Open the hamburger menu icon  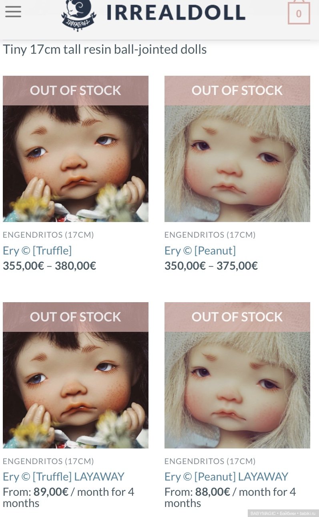tap(13, 12)
